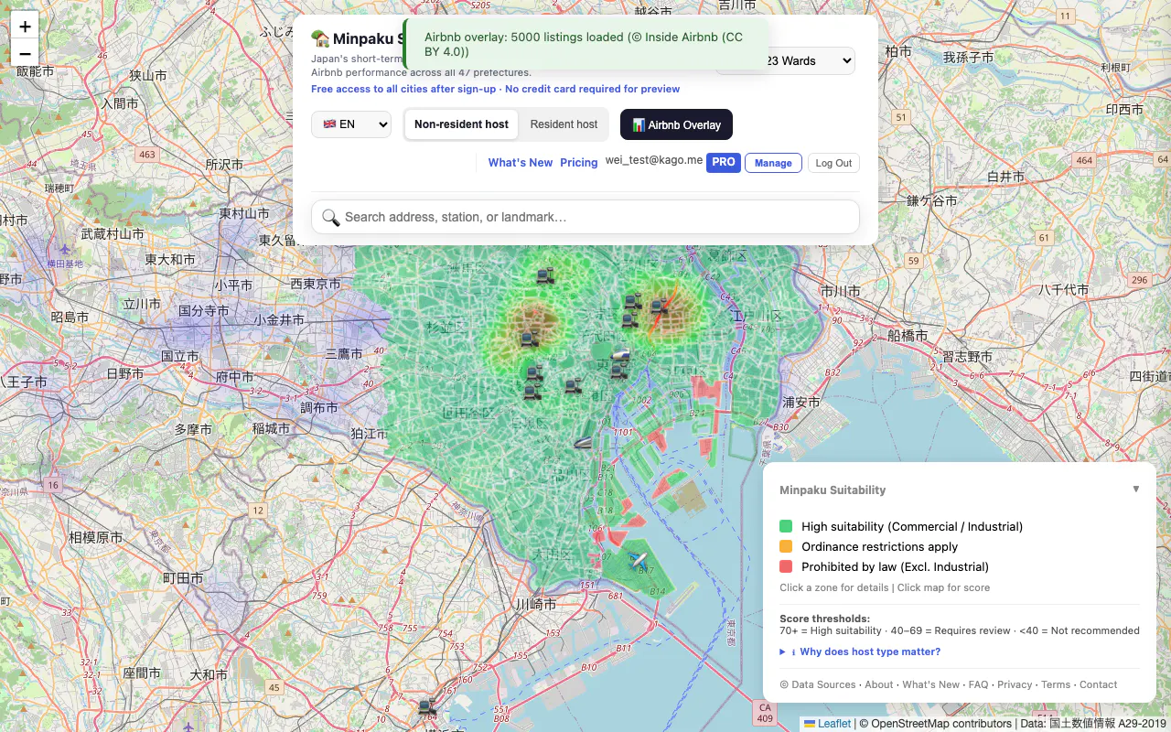The image size is (1171, 732).
Task: Click the red Prohibited by law swatch
Action: point(786,566)
